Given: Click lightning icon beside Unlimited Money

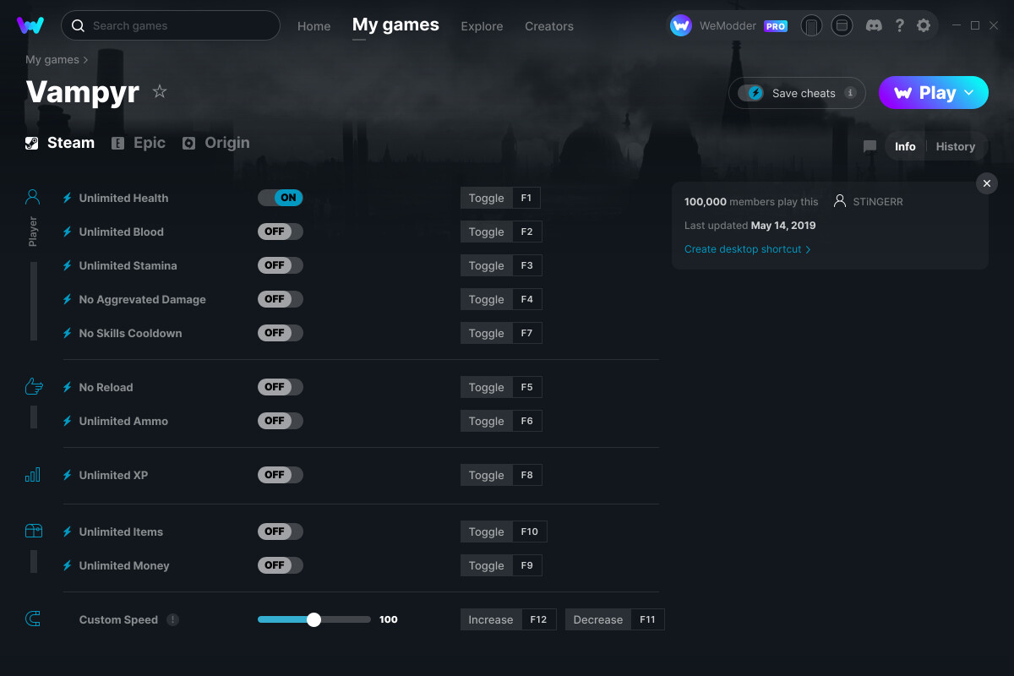Looking at the screenshot, I should [68, 565].
